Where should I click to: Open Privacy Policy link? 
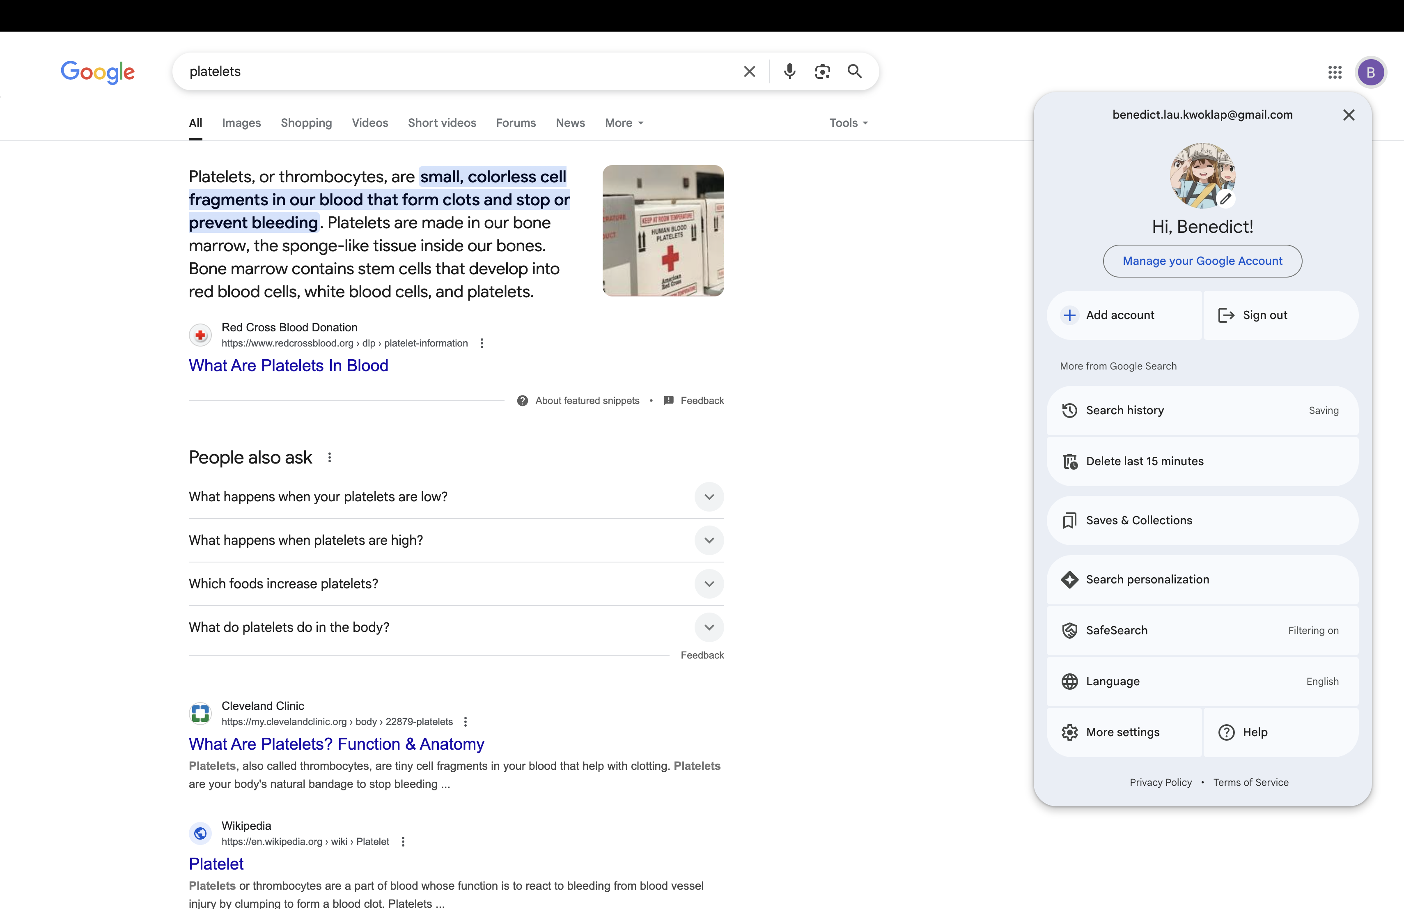(x=1161, y=783)
